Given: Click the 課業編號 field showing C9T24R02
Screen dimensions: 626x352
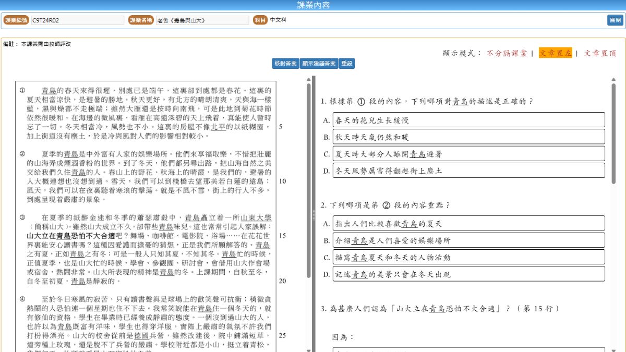Looking at the screenshot, I should [x=77, y=20].
